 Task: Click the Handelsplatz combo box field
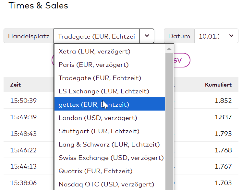point(97,36)
